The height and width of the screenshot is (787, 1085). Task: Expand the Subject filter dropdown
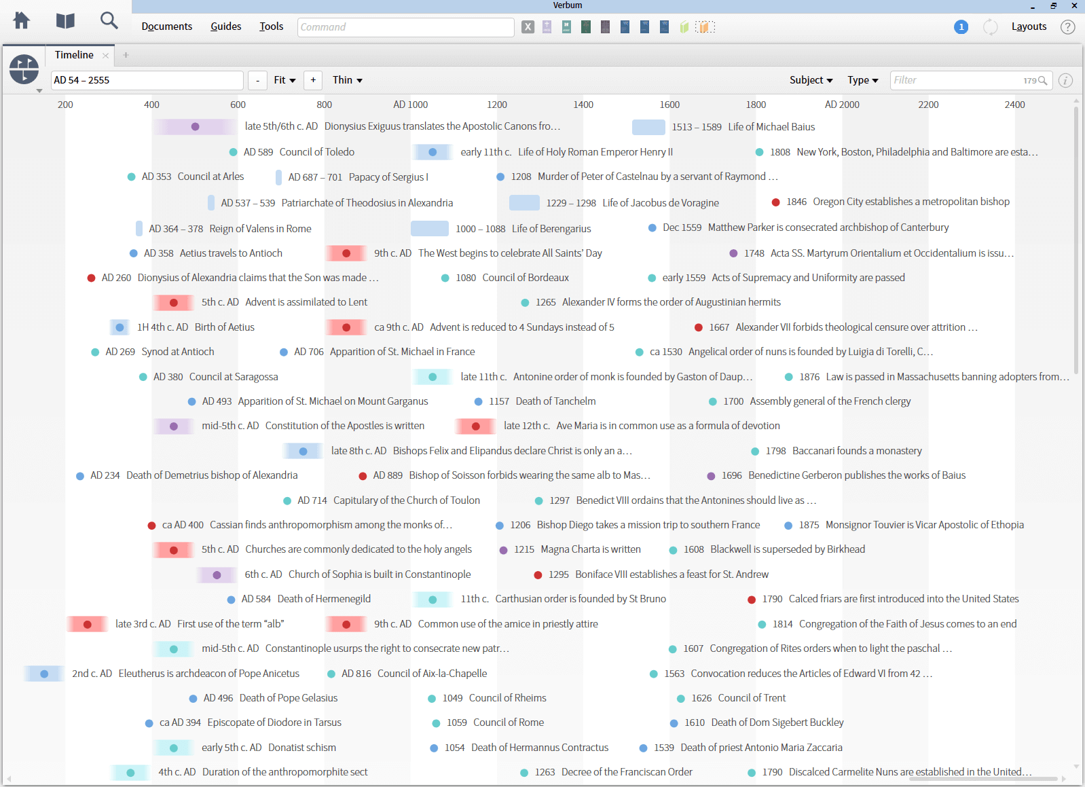(811, 80)
